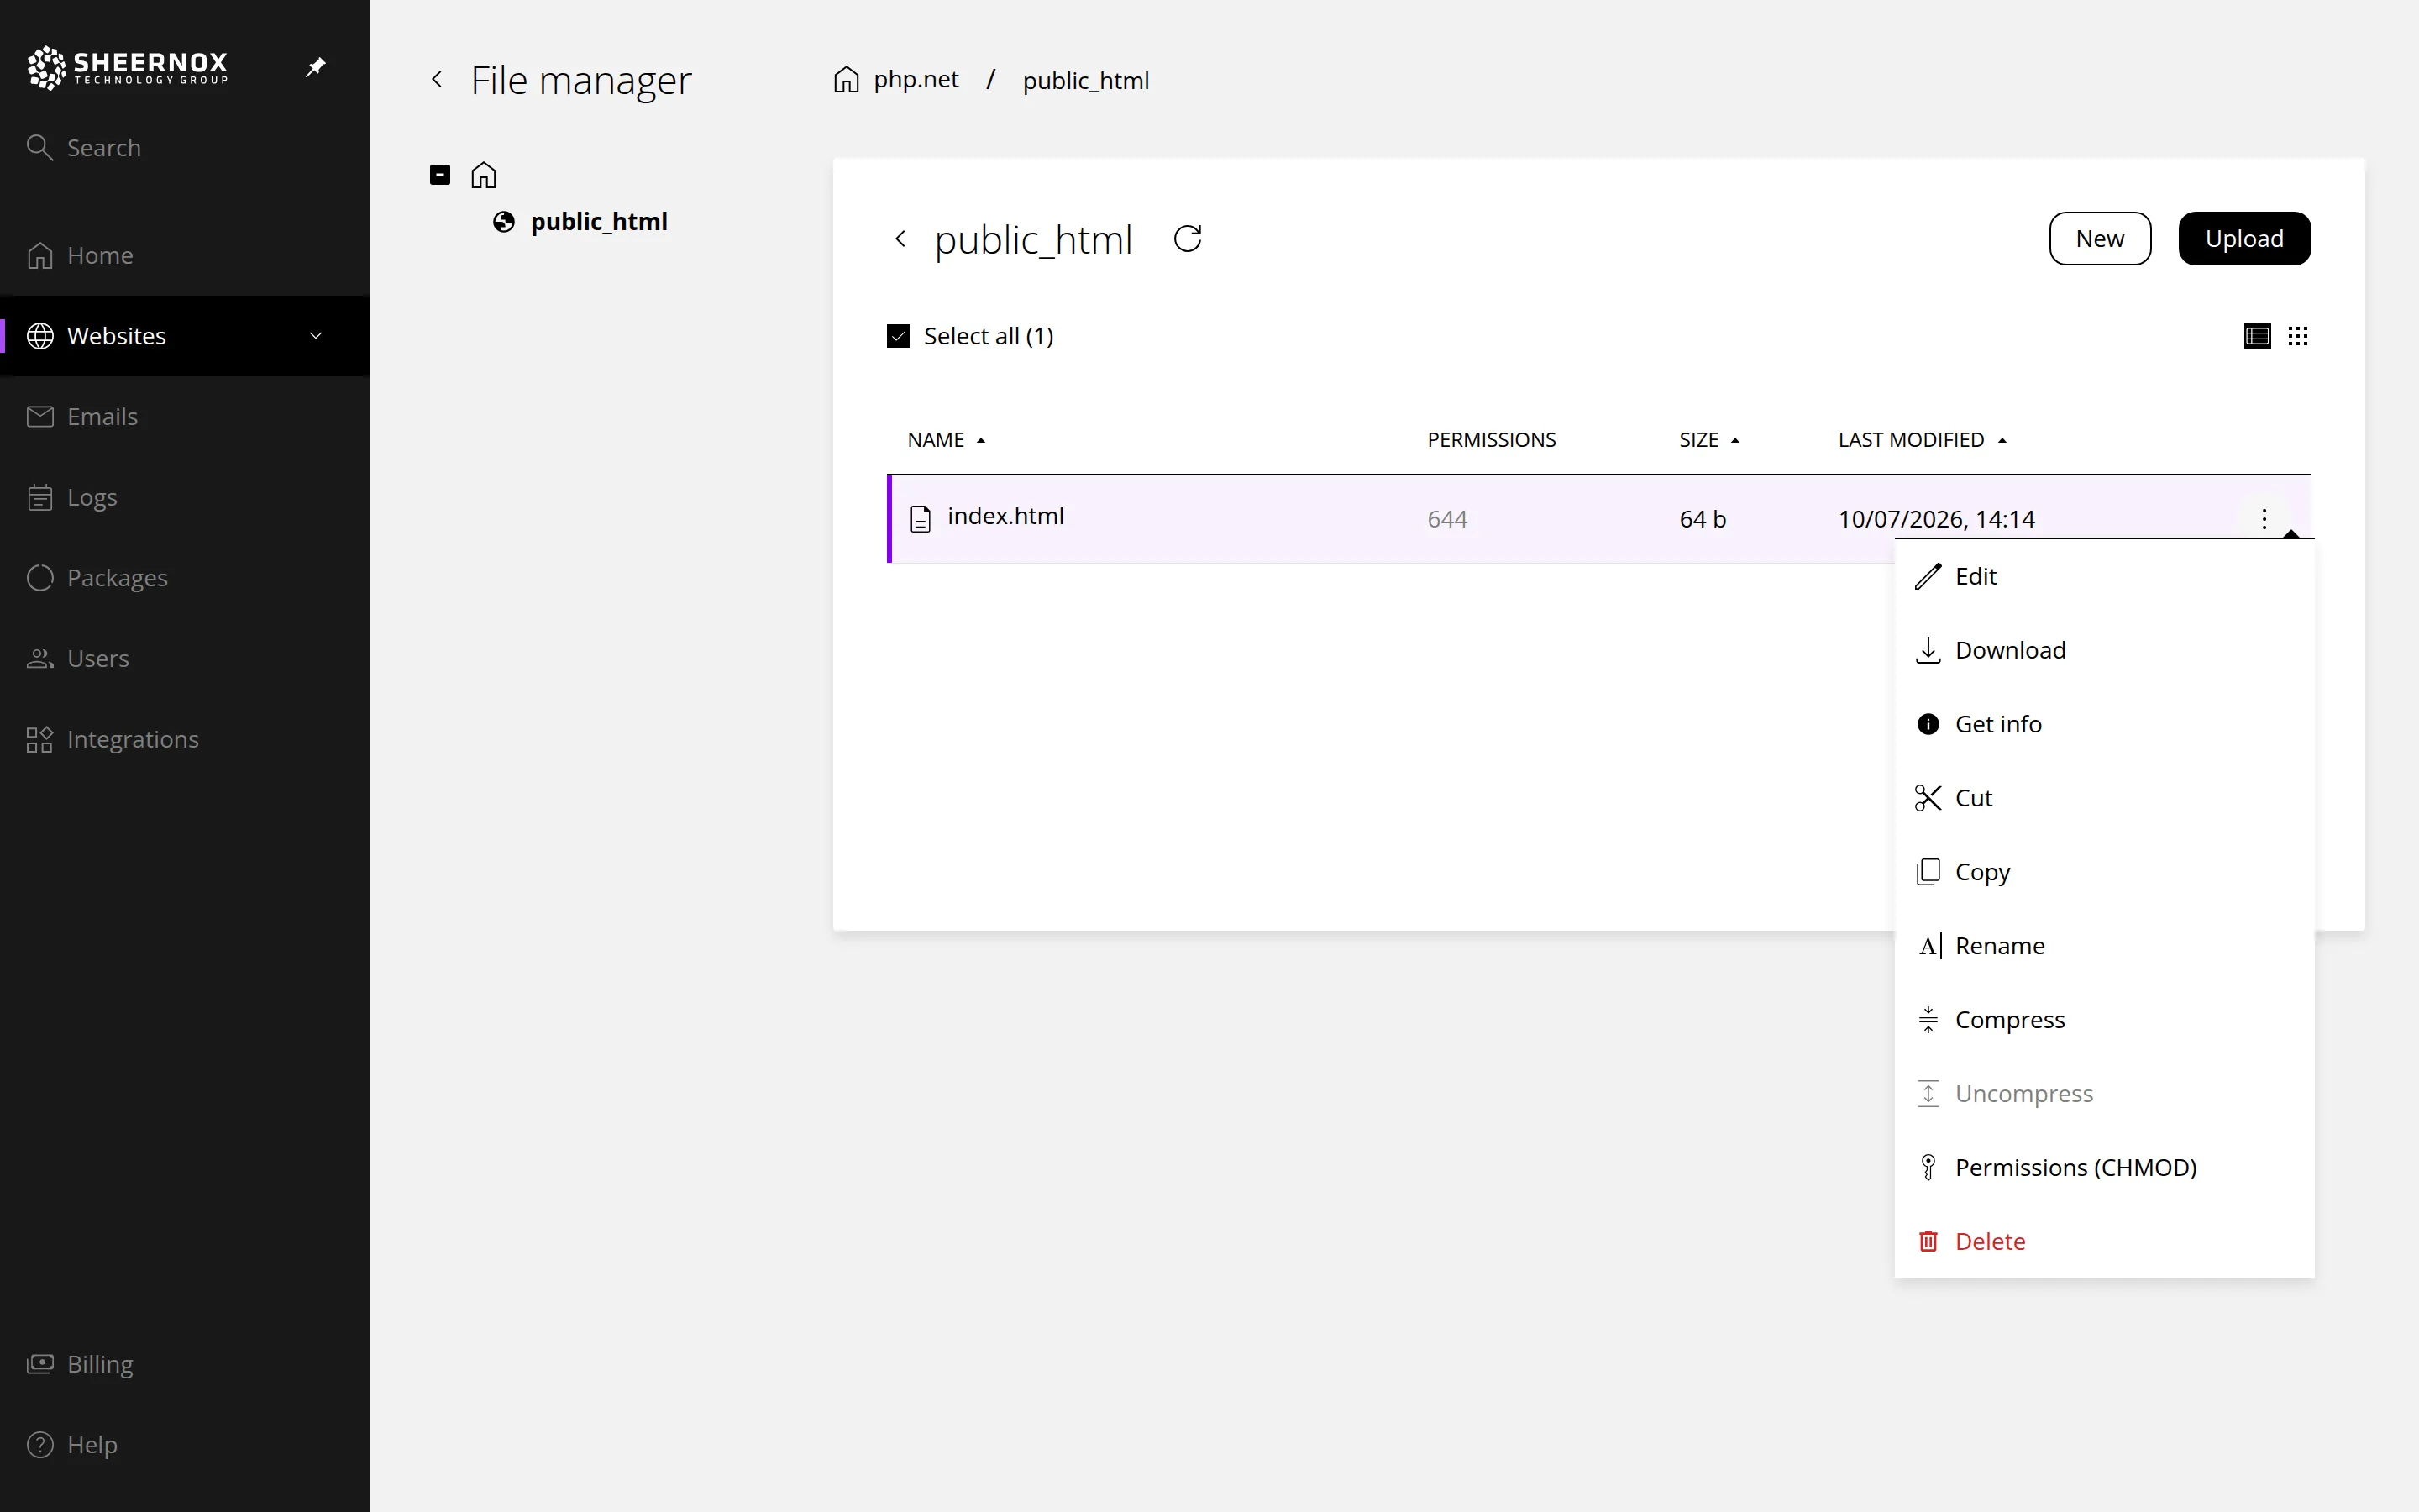Open Integrations in sidebar
The image size is (2419, 1512).
[x=184, y=739]
